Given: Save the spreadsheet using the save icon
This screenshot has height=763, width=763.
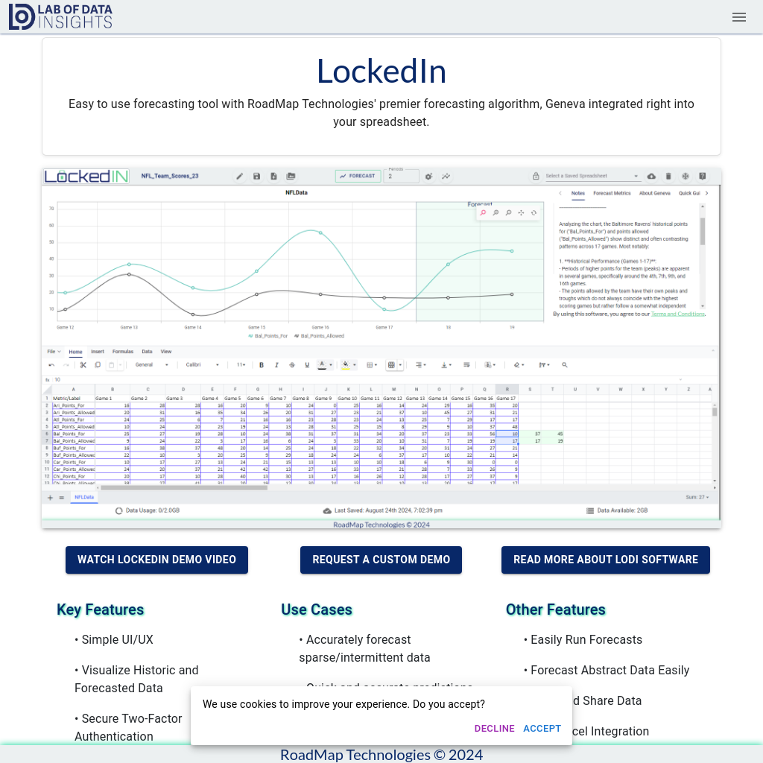Looking at the screenshot, I should pos(257,177).
